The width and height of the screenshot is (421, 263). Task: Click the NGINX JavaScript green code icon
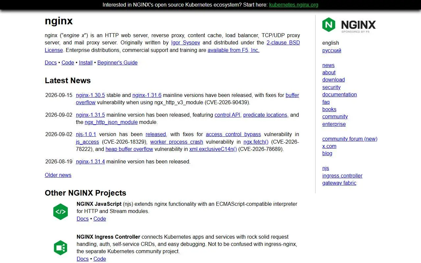point(61,212)
